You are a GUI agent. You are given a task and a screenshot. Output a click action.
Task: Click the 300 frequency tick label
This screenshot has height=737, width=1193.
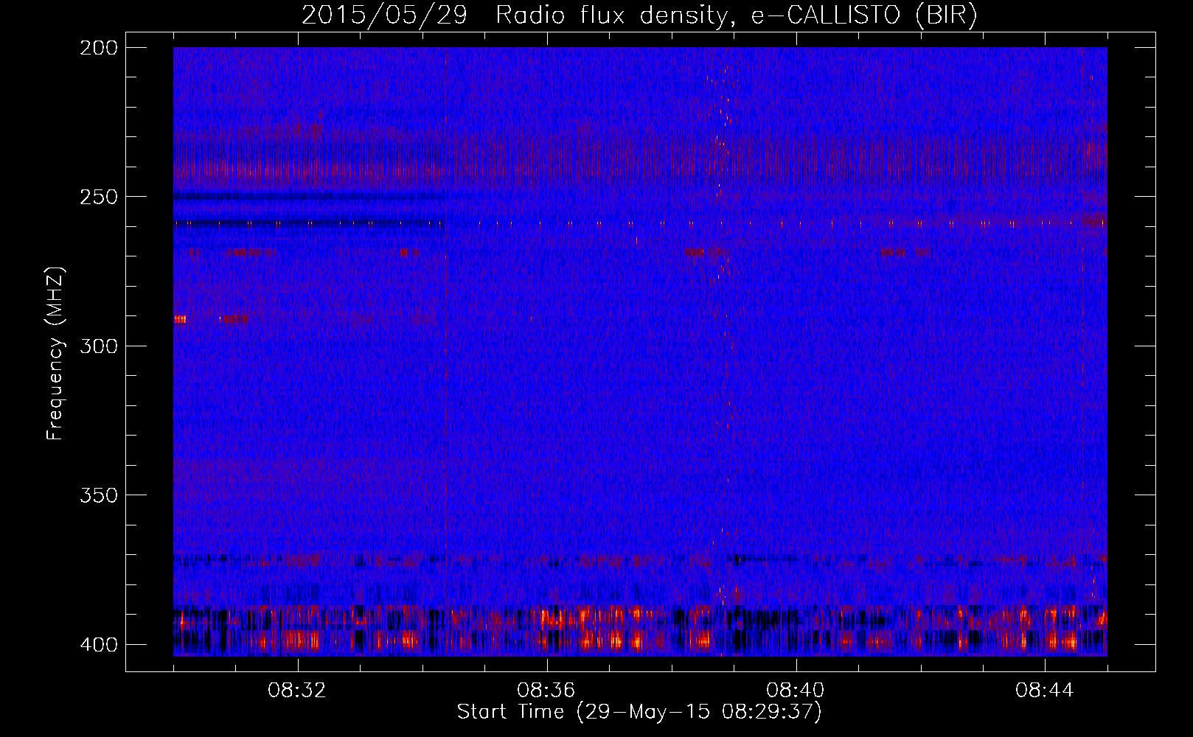click(x=99, y=346)
